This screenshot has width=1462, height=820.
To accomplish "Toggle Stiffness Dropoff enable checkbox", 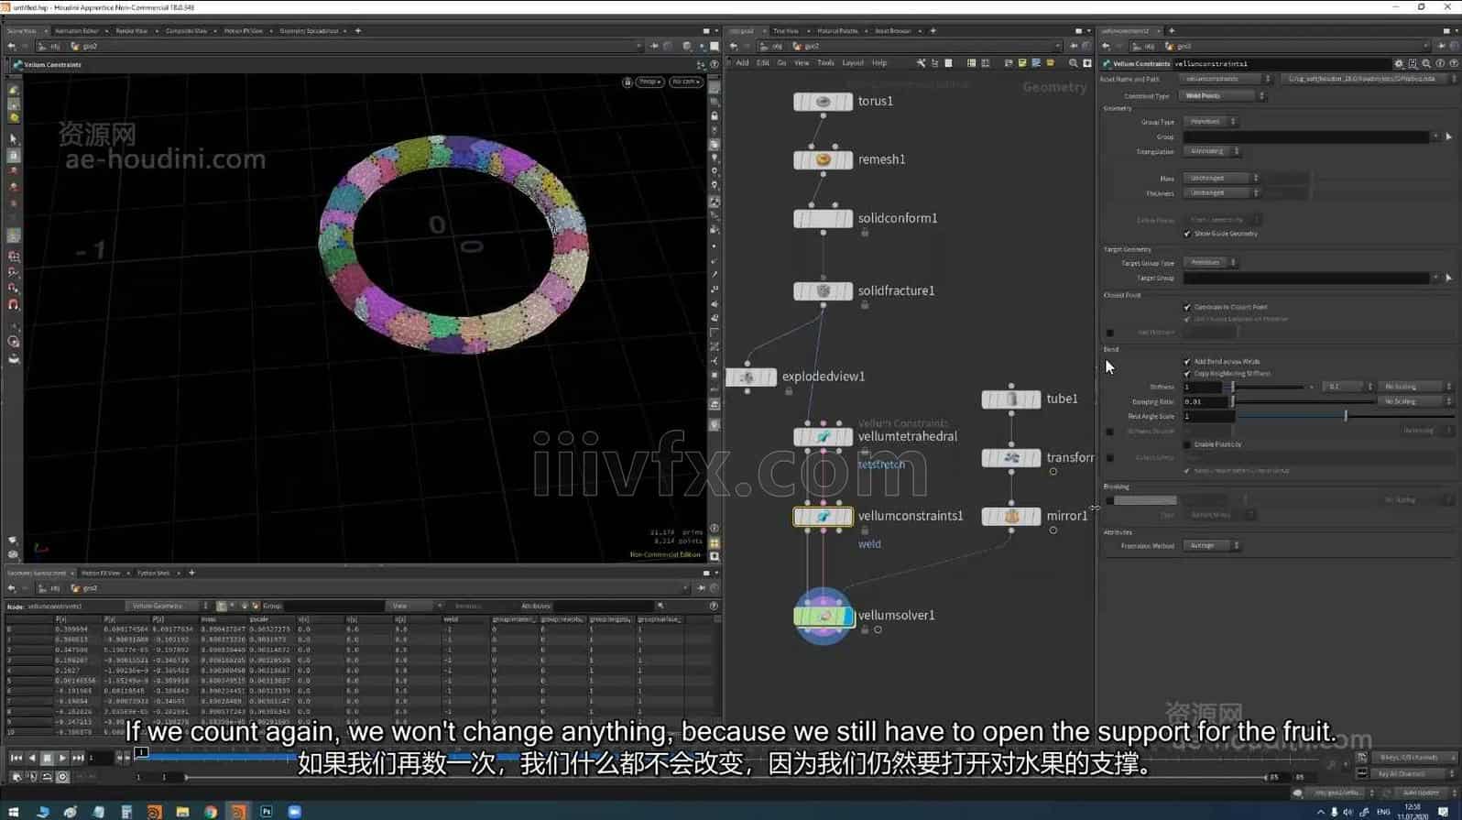I will click(x=1110, y=432).
